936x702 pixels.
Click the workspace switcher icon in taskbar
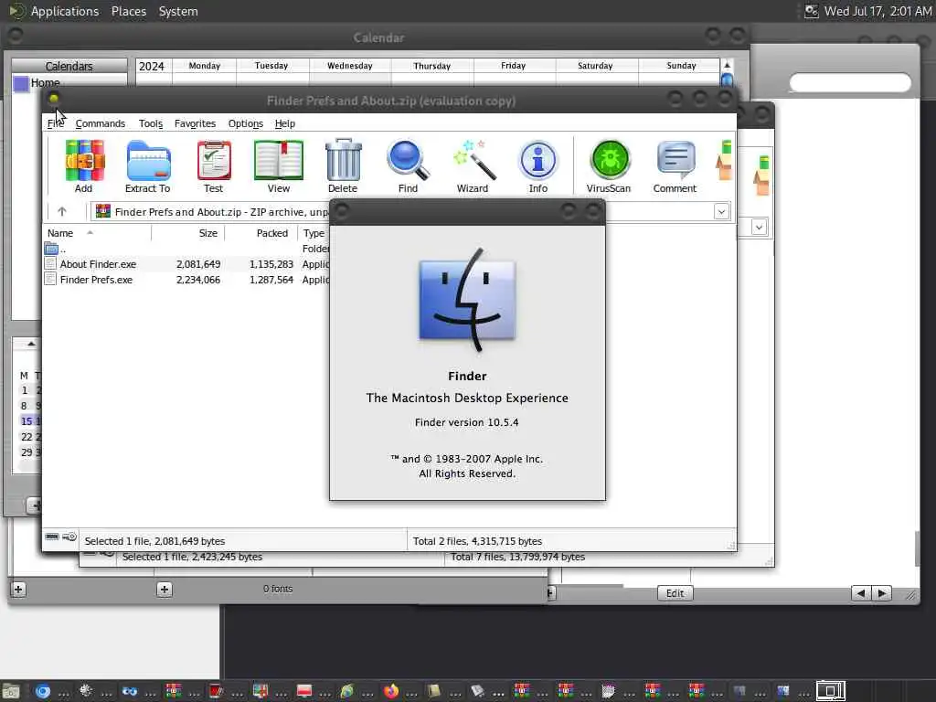point(830,691)
